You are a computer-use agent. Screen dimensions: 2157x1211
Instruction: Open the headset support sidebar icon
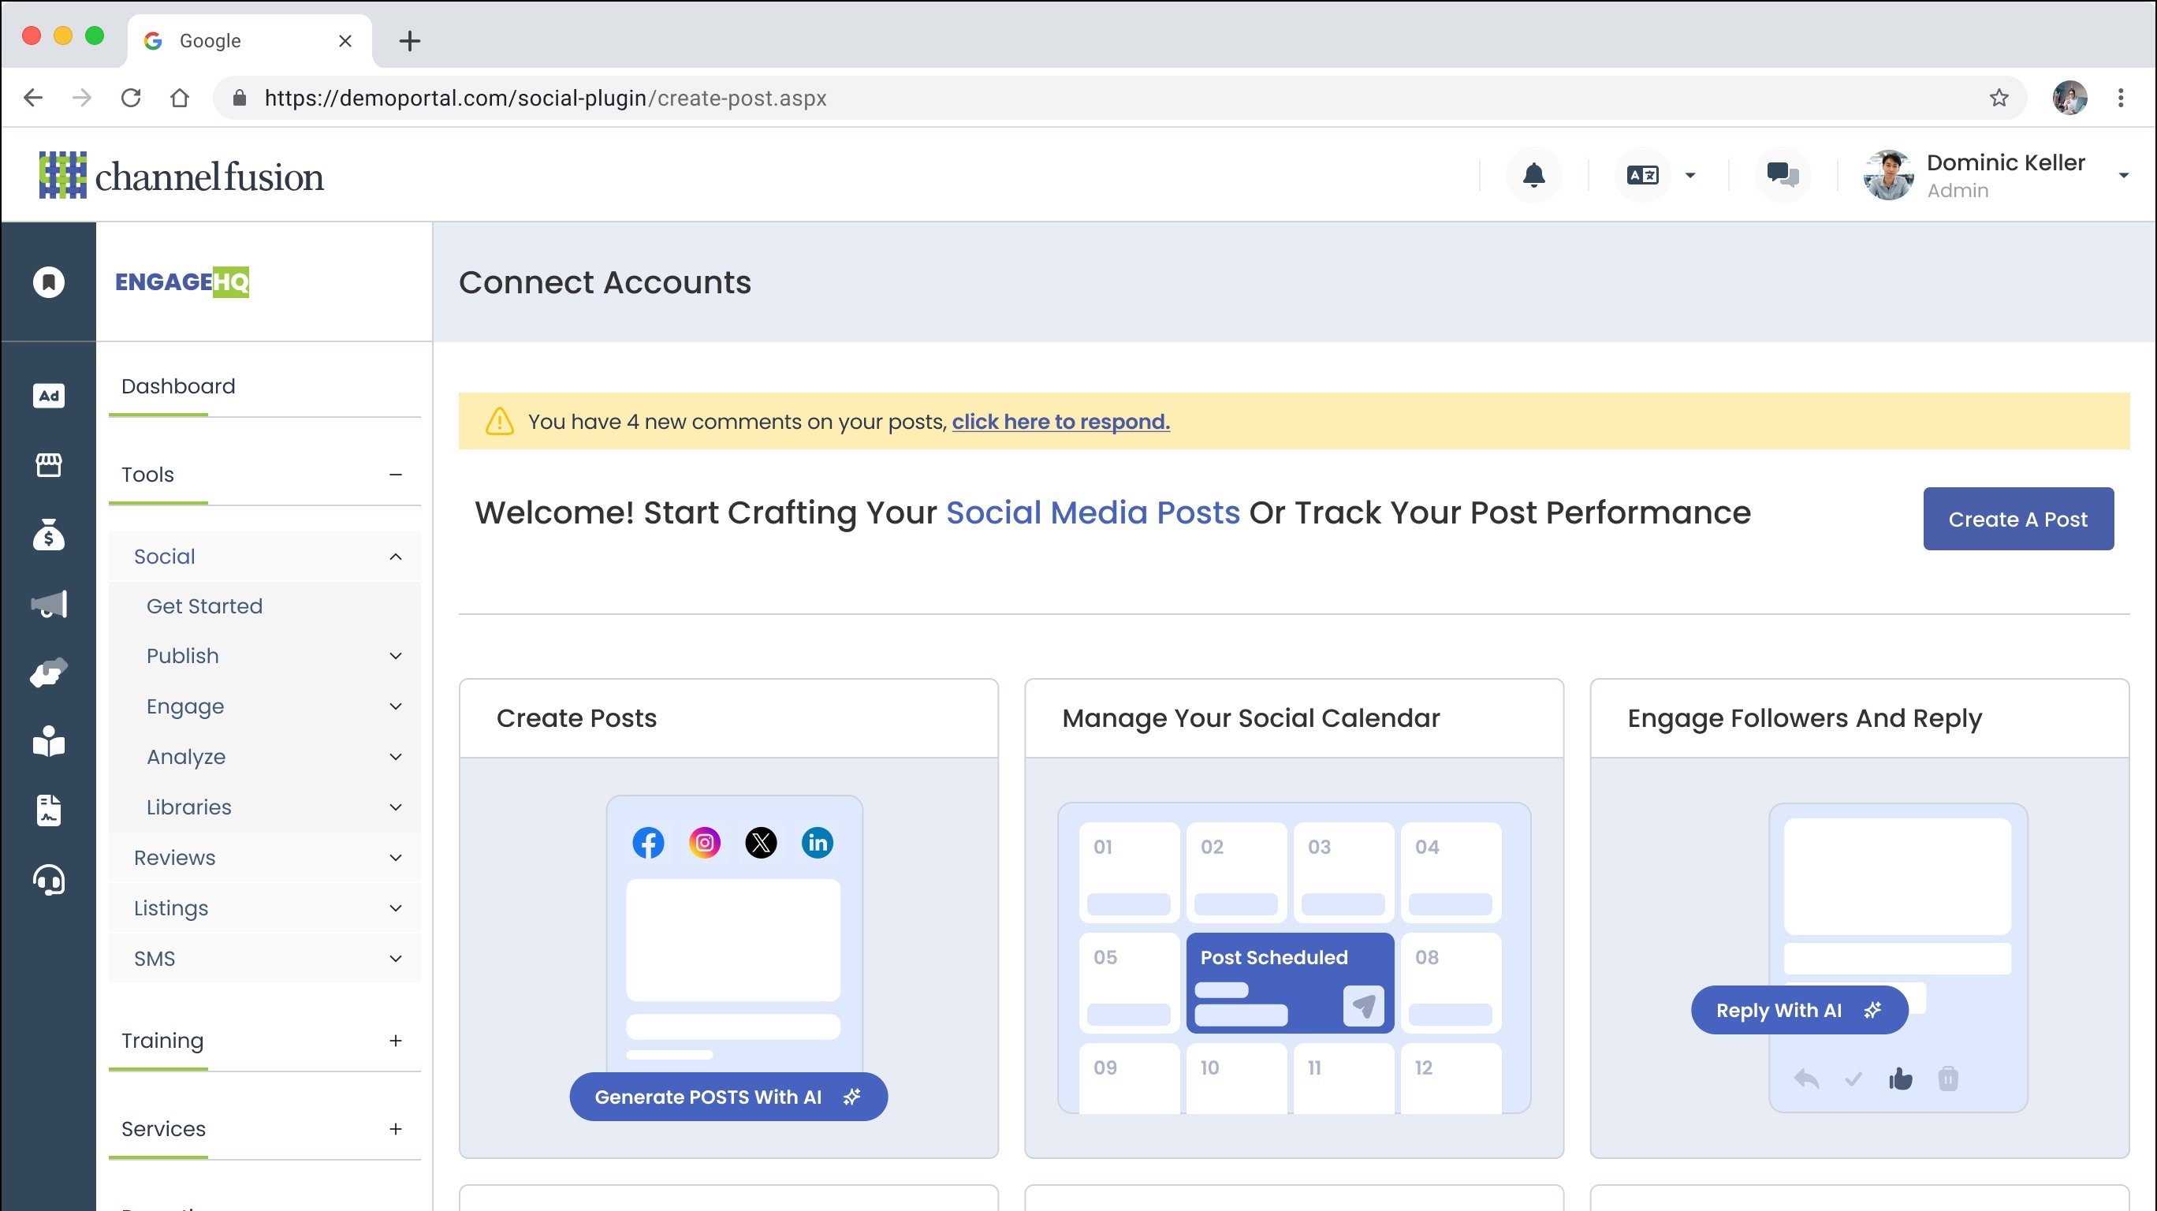(49, 880)
